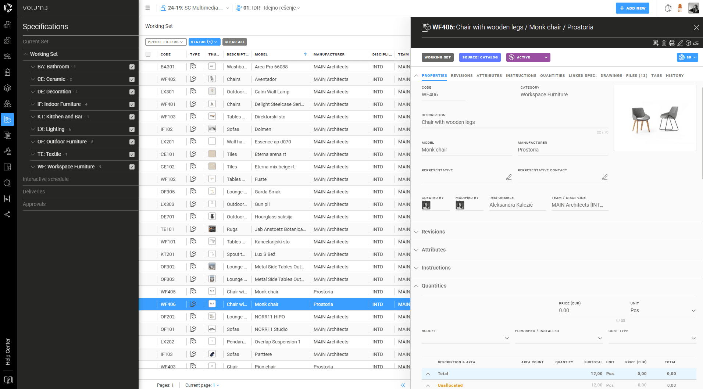Open the Files (13) tab
Viewport: 703px width, 389px height.
(636, 76)
